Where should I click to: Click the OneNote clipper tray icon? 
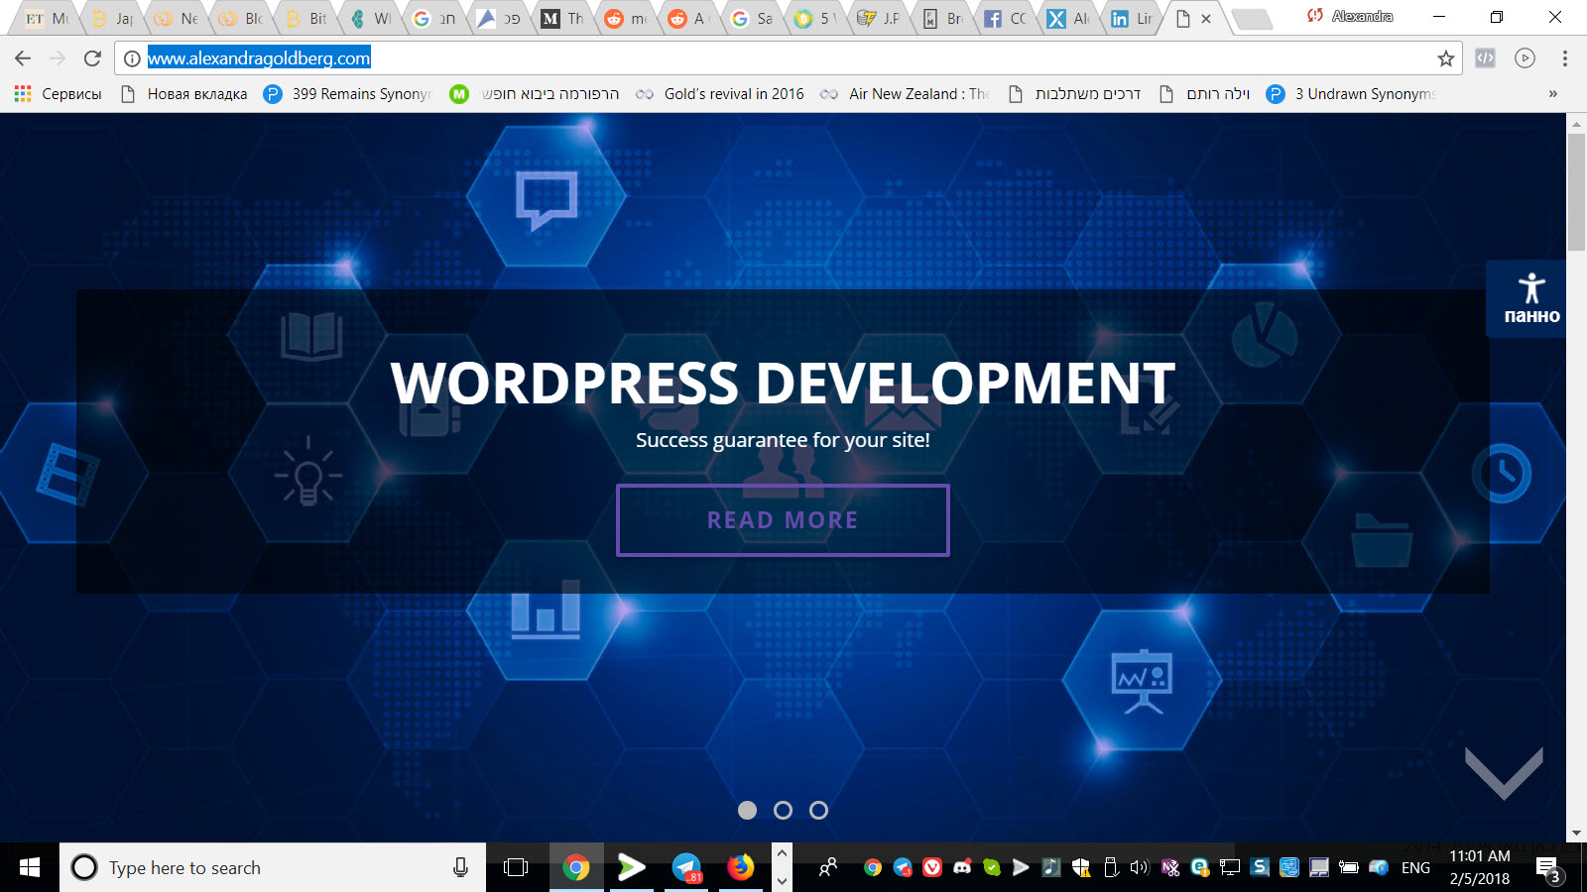[1170, 867]
